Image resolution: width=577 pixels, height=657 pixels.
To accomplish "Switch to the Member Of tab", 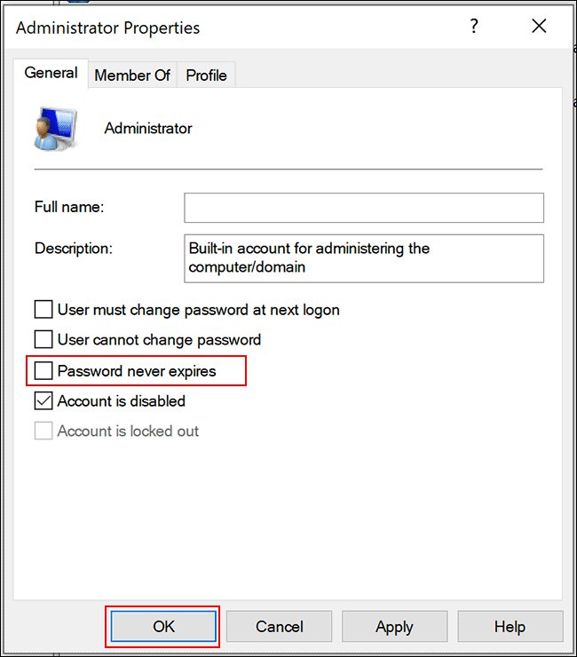I will pos(132,75).
